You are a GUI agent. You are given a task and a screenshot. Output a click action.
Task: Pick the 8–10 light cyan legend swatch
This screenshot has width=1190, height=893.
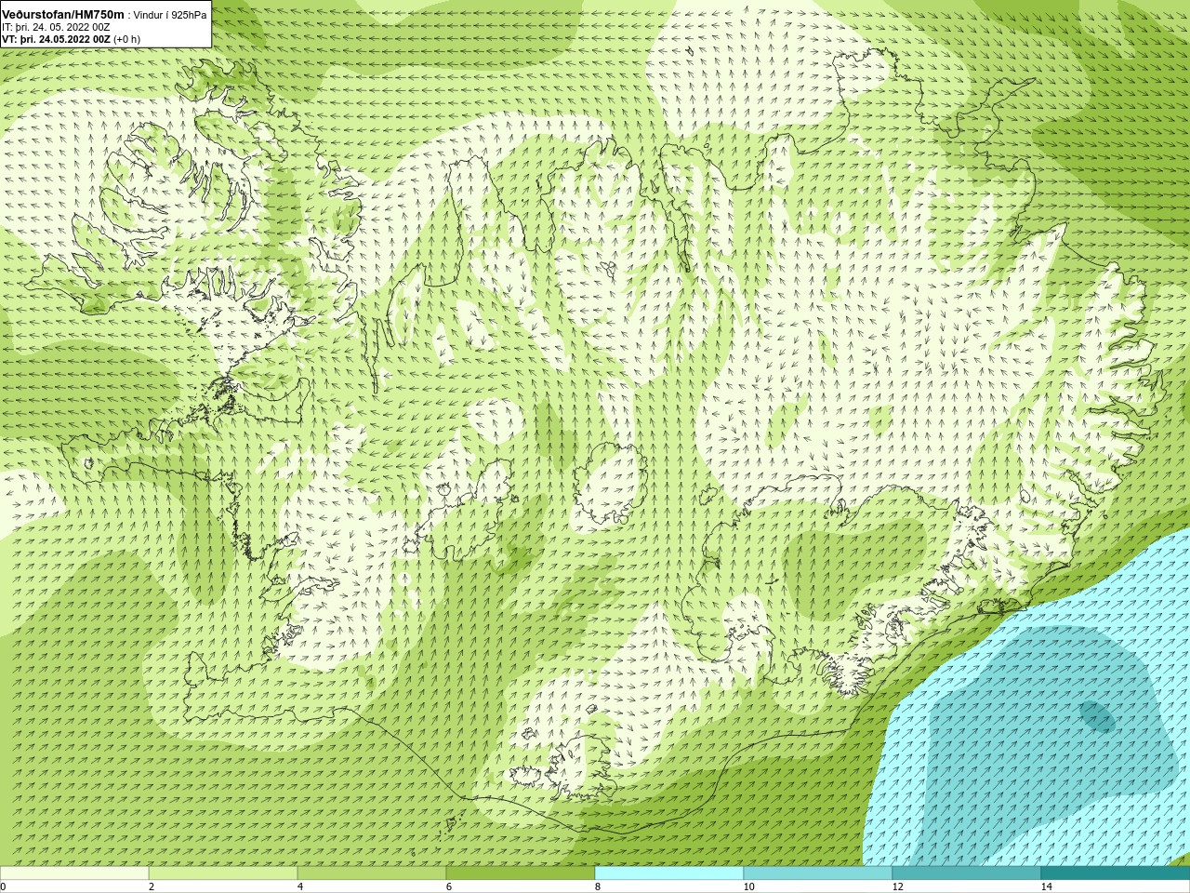(x=669, y=873)
